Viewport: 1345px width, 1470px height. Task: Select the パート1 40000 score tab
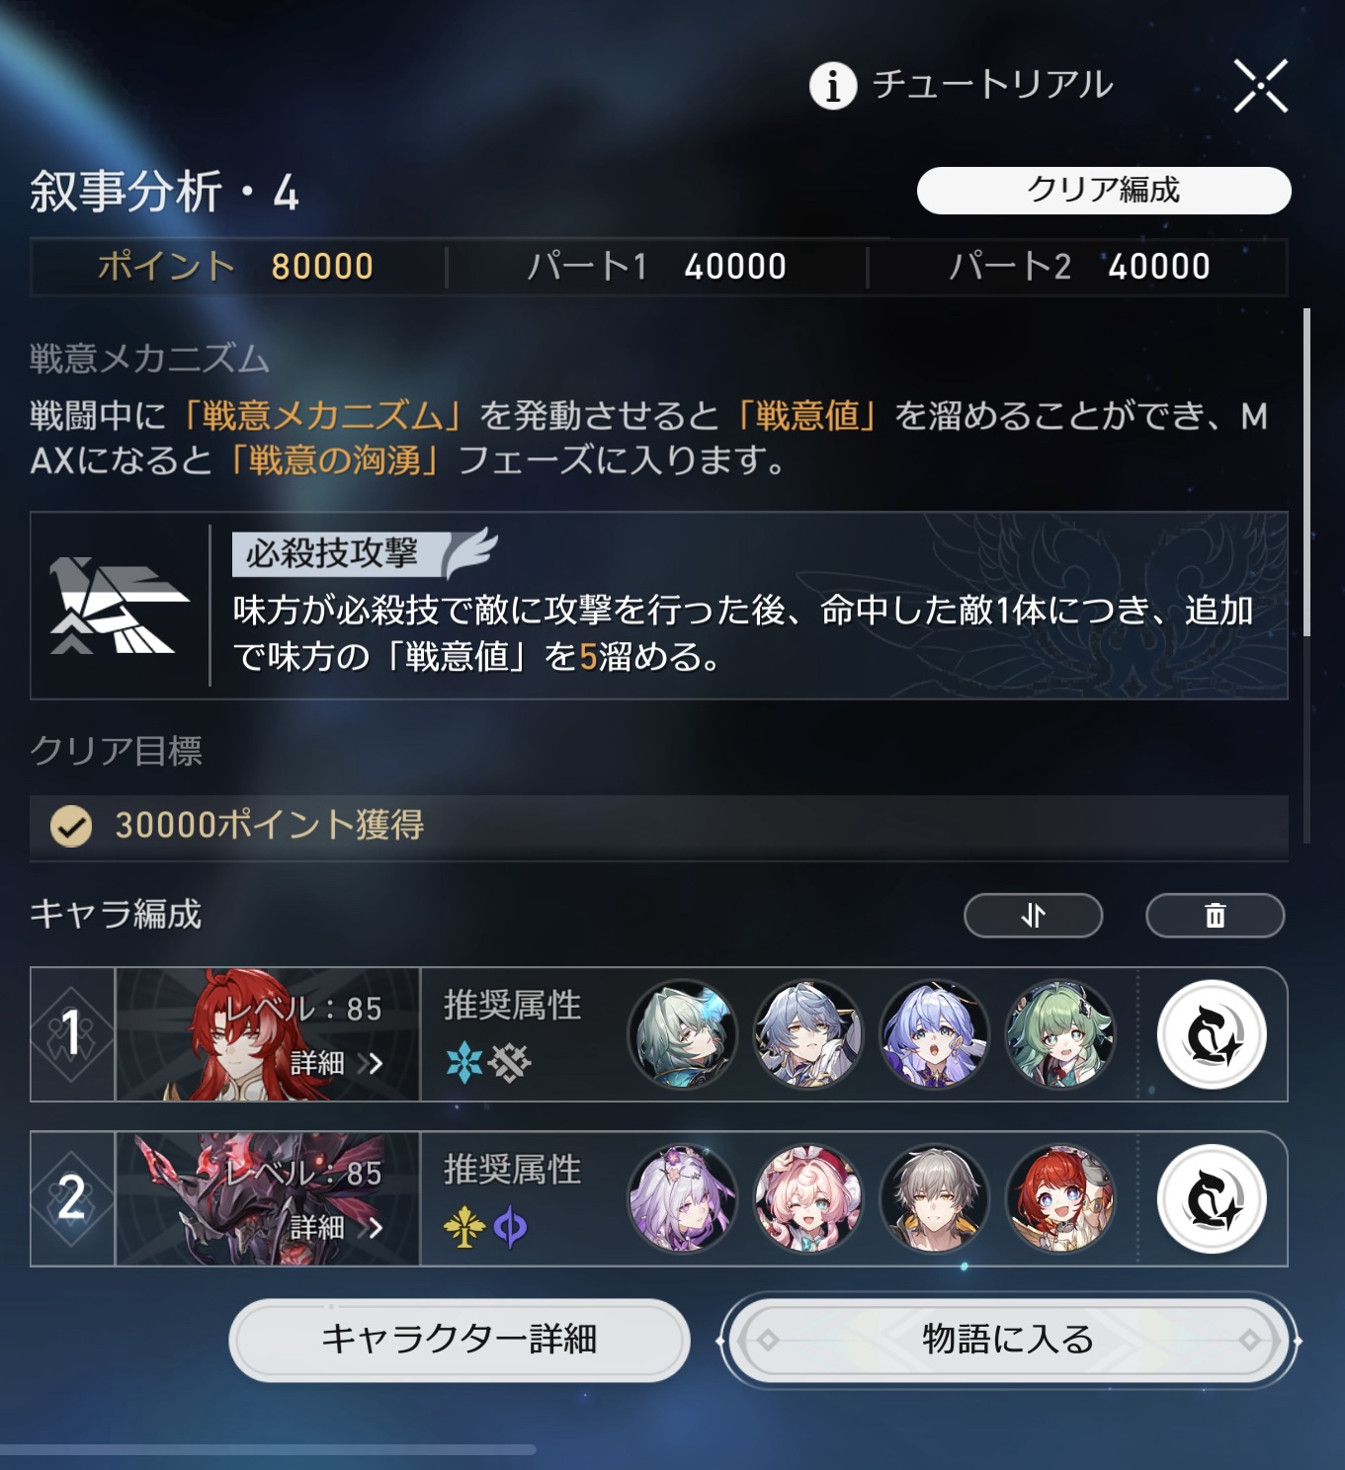coord(657,267)
